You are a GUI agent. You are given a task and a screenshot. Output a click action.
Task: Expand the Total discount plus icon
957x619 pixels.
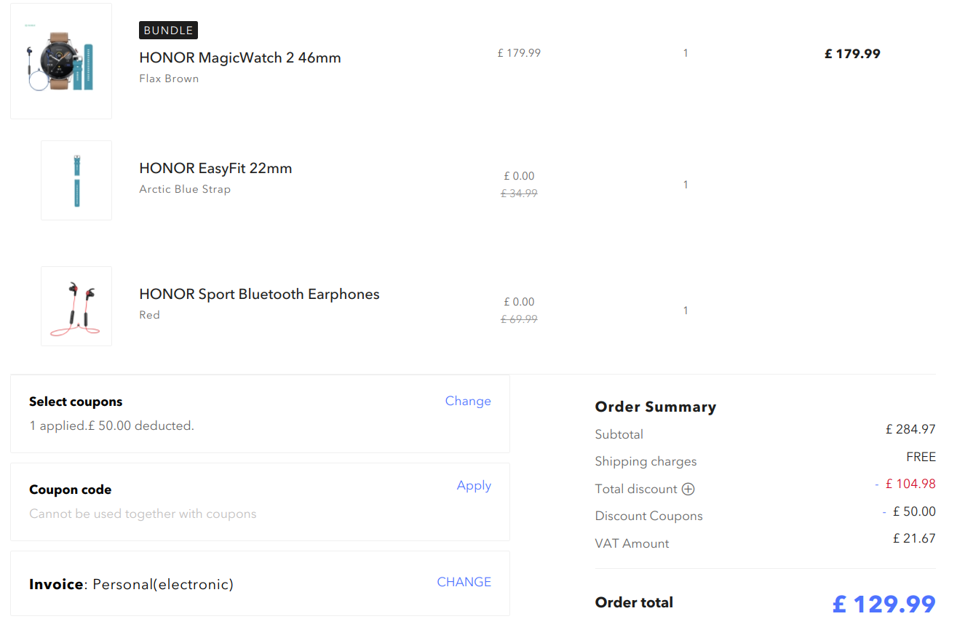(688, 490)
